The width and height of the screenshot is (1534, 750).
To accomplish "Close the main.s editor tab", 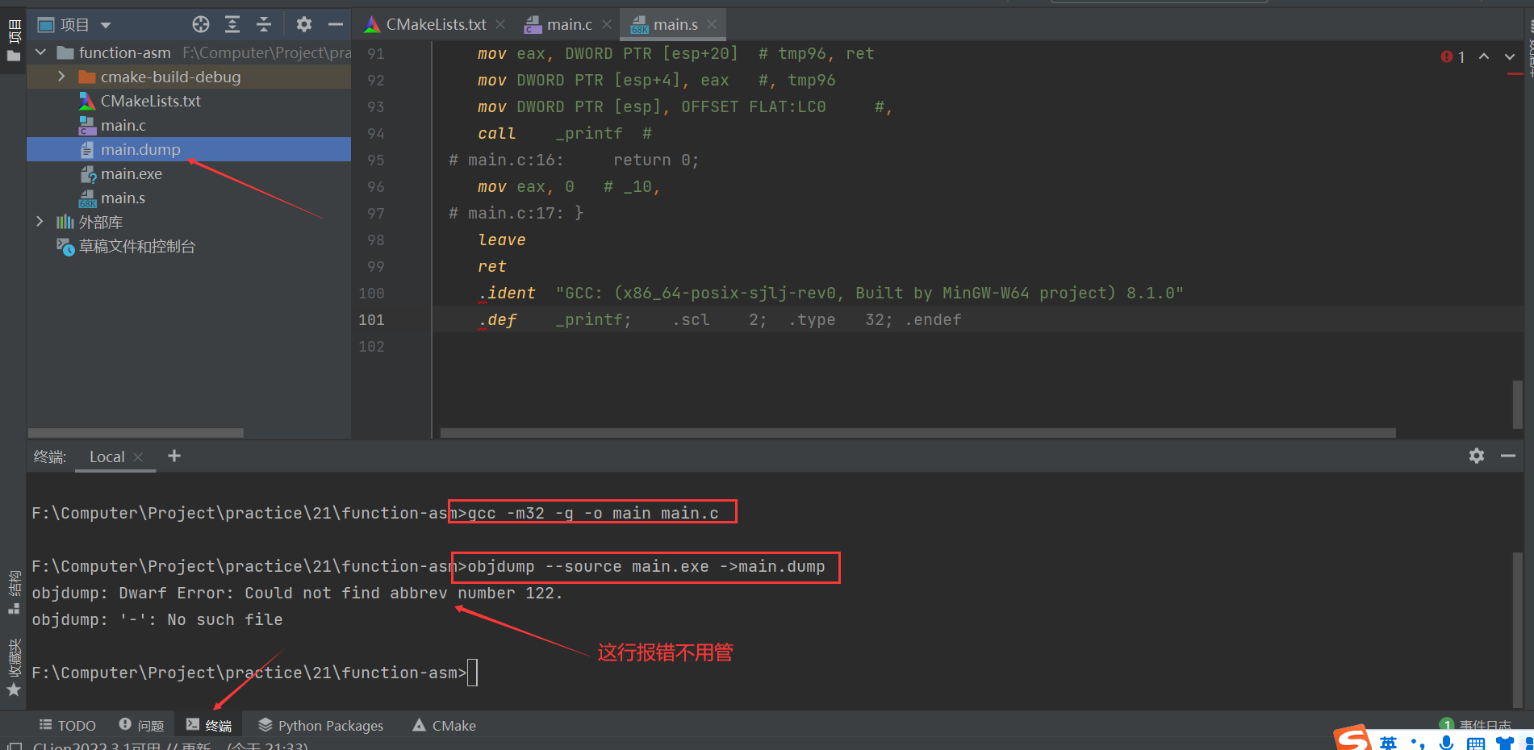I will pos(712,24).
